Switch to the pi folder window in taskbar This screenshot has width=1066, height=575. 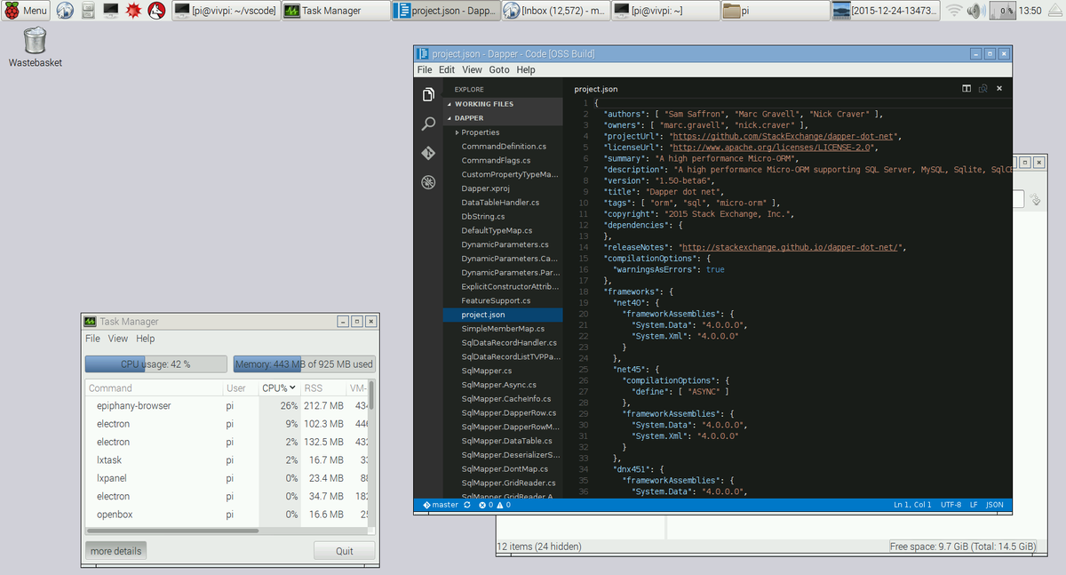click(x=774, y=11)
